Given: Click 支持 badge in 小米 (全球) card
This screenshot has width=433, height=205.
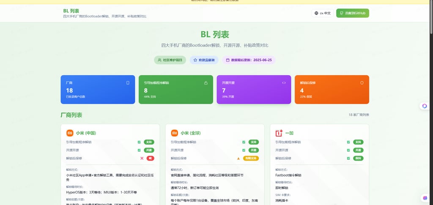Looking at the screenshot, I should pyautogui.click(x=254, y=142).
